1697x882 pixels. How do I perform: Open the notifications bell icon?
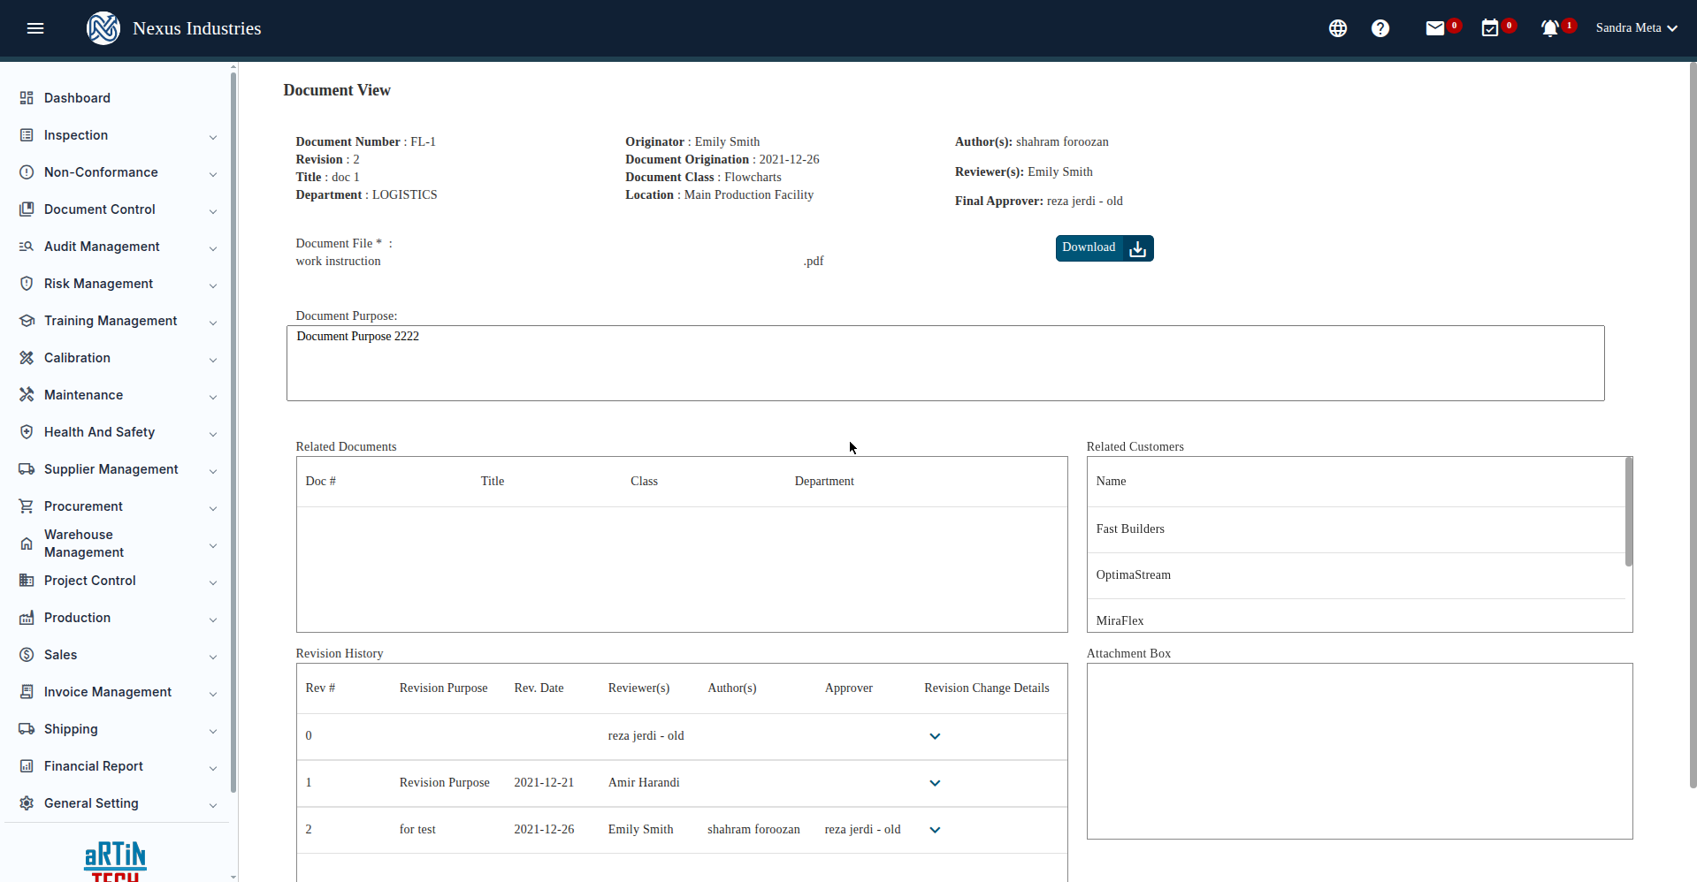(x=1549, y=28)
